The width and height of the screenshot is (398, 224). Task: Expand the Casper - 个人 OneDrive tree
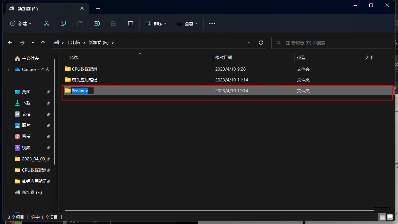9,70
